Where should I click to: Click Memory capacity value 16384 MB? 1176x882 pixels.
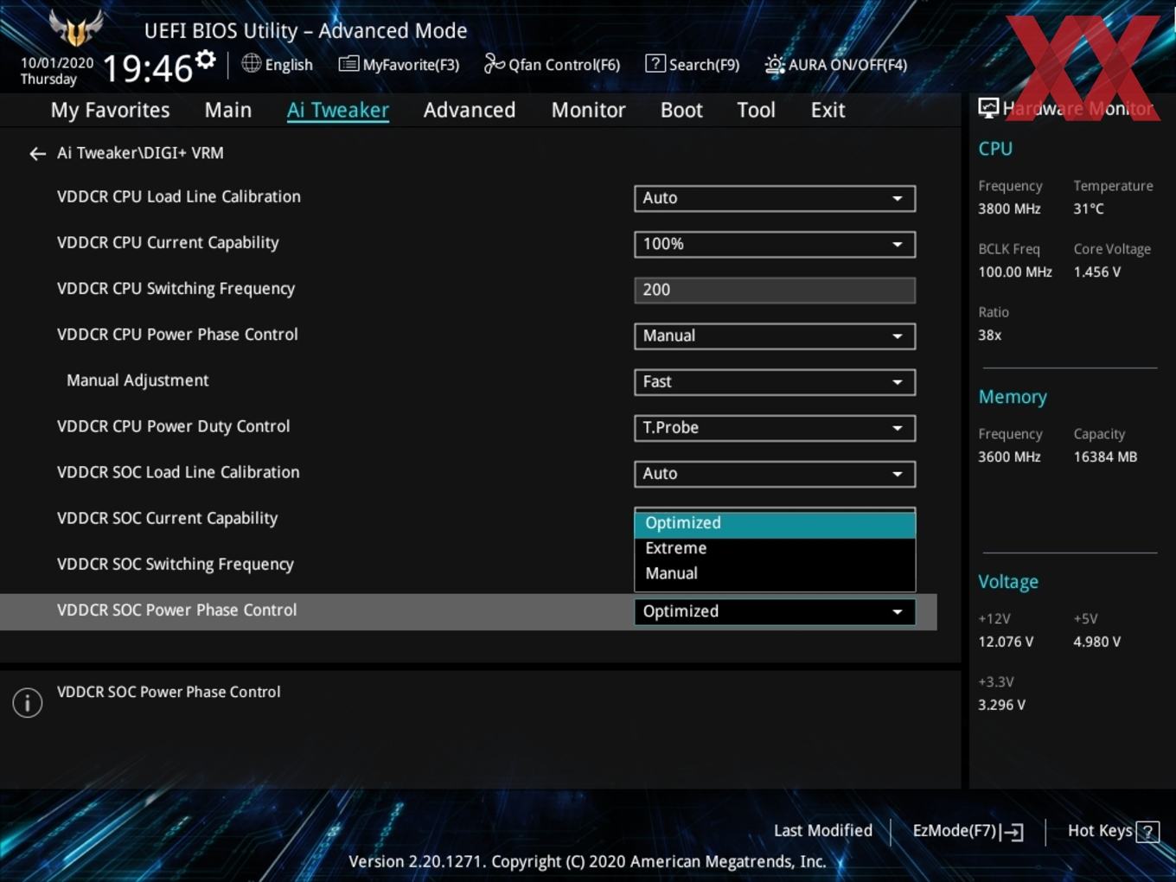(x=1105, y=457)
